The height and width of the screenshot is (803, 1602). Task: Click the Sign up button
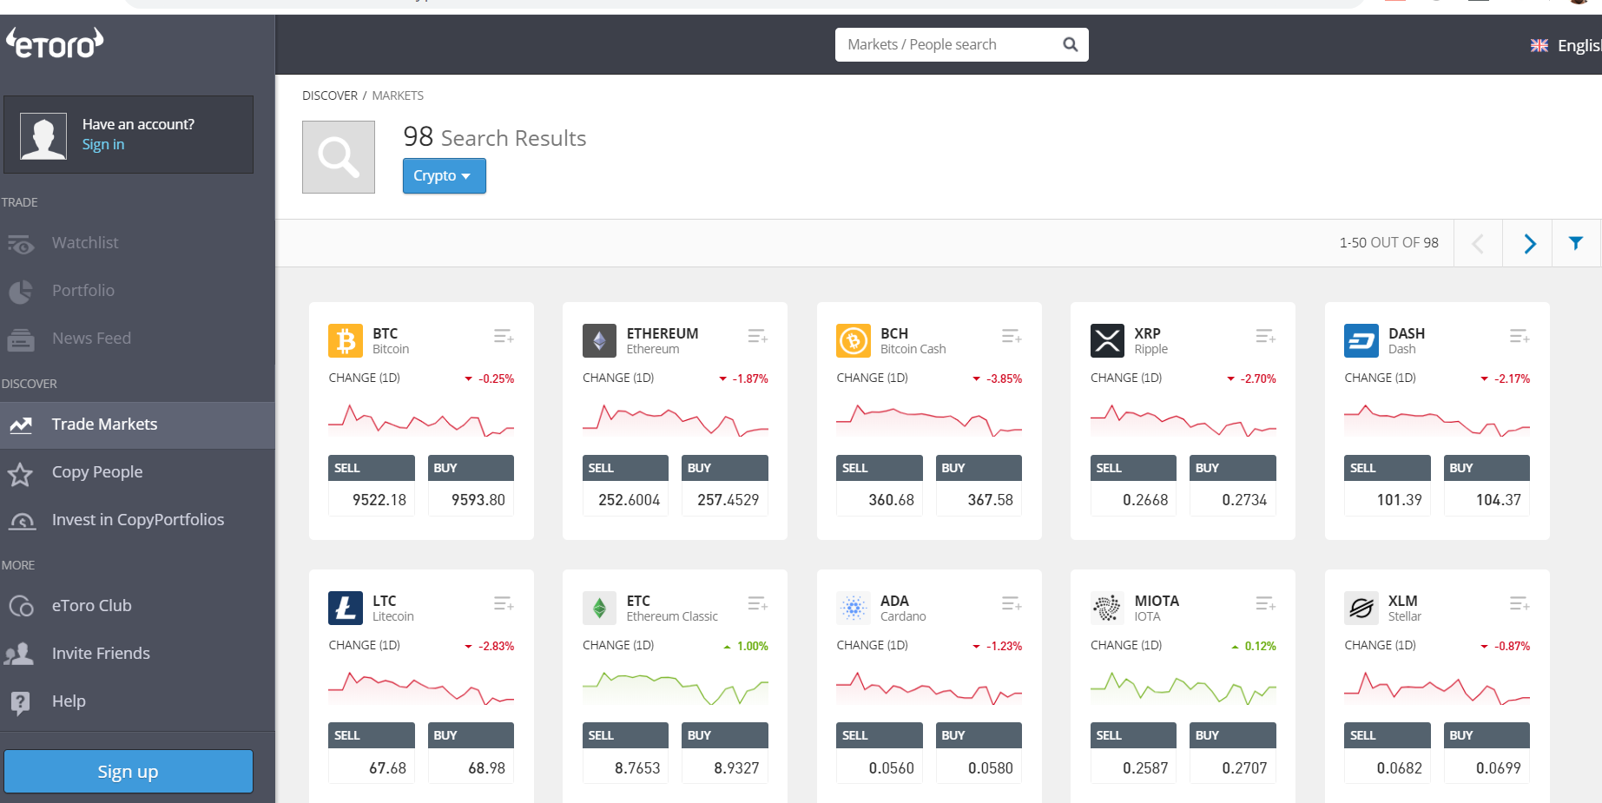tap(129, 771)
